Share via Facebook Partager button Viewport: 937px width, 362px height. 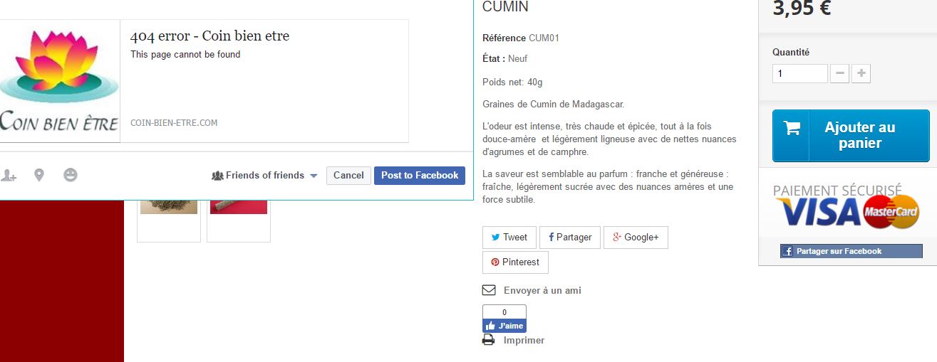[570, 238]
